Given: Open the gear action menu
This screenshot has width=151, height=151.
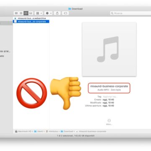Looking at the screenshot, I should [x=48, y=13].
